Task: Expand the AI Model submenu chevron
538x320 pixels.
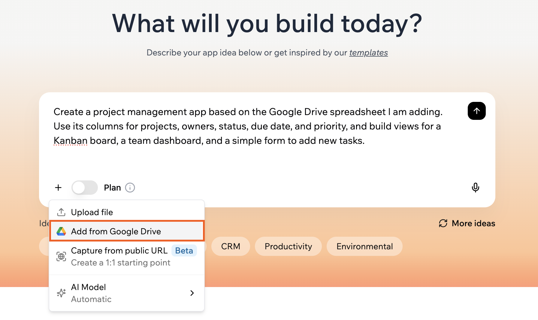Action: click(192, 293)
